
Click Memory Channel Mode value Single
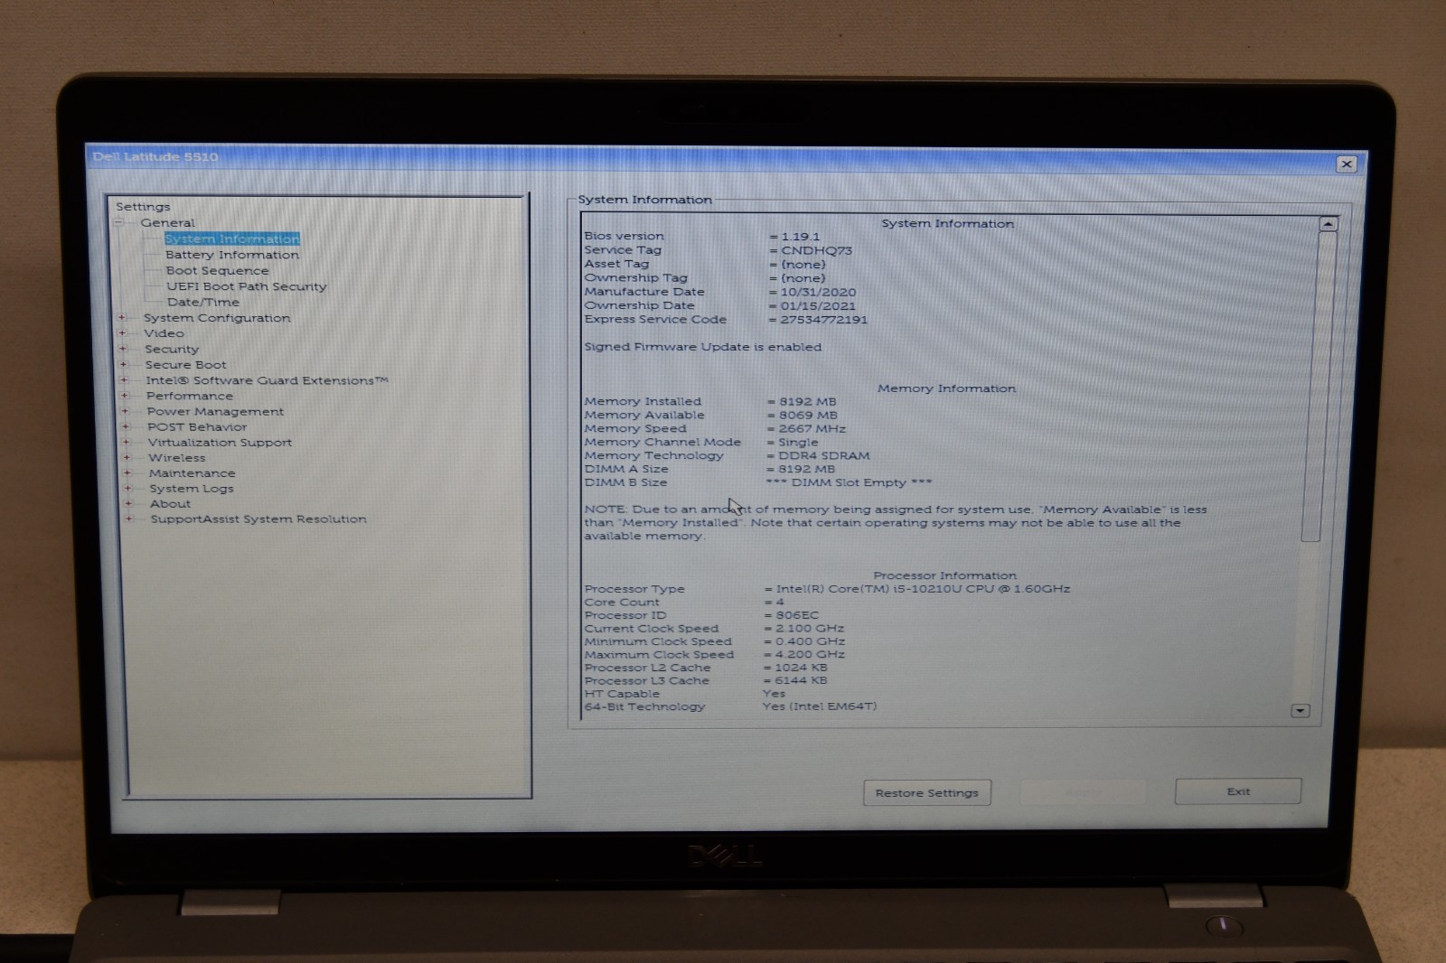[x=798, y=443]
